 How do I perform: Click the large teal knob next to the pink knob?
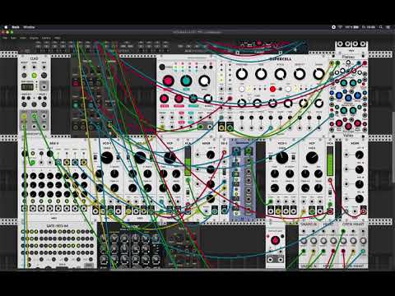click(x=186, y=81)
